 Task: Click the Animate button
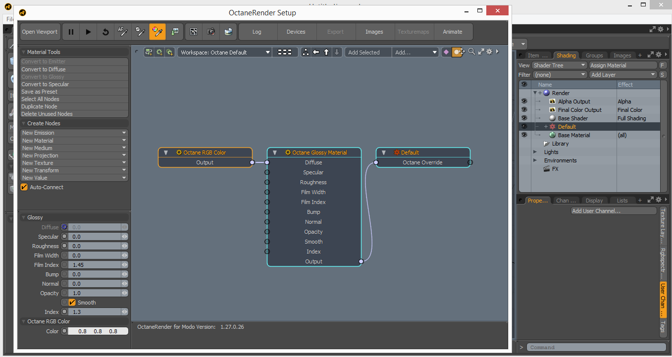click(453, 32)
